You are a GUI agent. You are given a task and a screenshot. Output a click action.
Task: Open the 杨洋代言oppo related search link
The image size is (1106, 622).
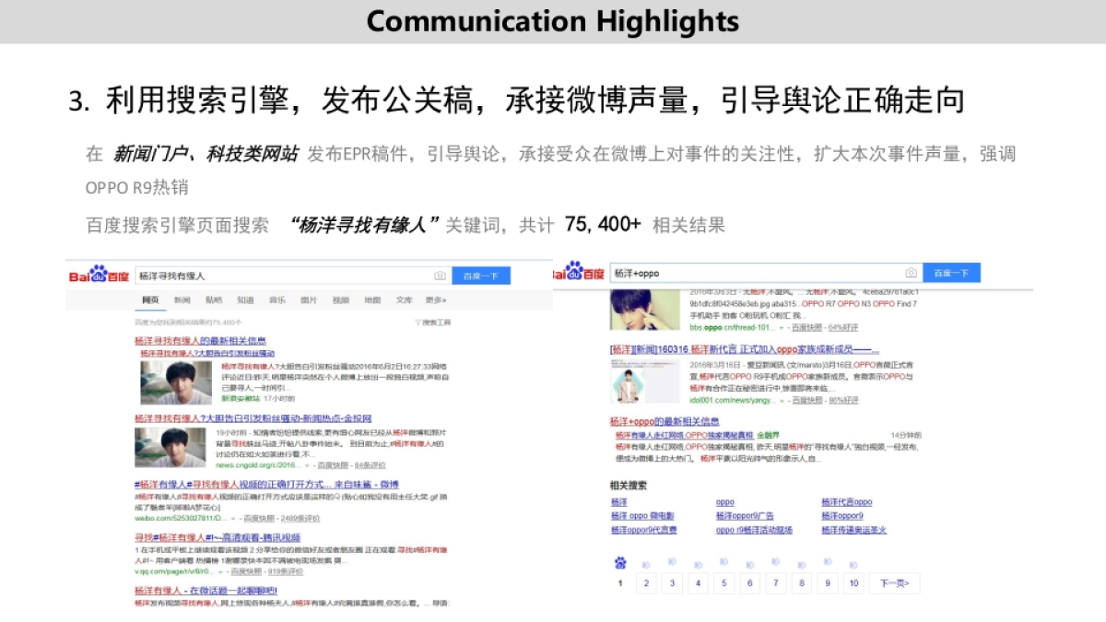coord(848,501)
